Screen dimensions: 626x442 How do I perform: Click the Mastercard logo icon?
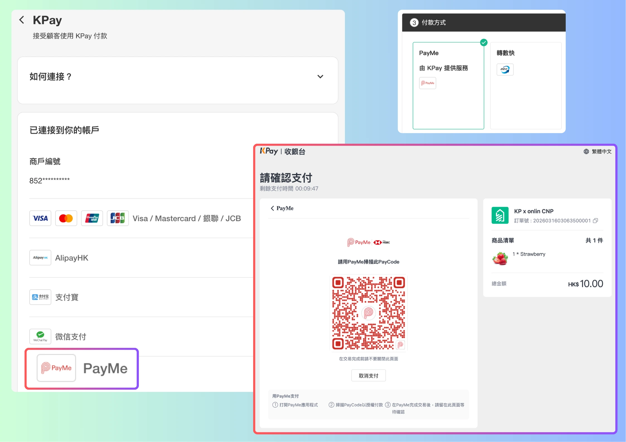[66, 218]
